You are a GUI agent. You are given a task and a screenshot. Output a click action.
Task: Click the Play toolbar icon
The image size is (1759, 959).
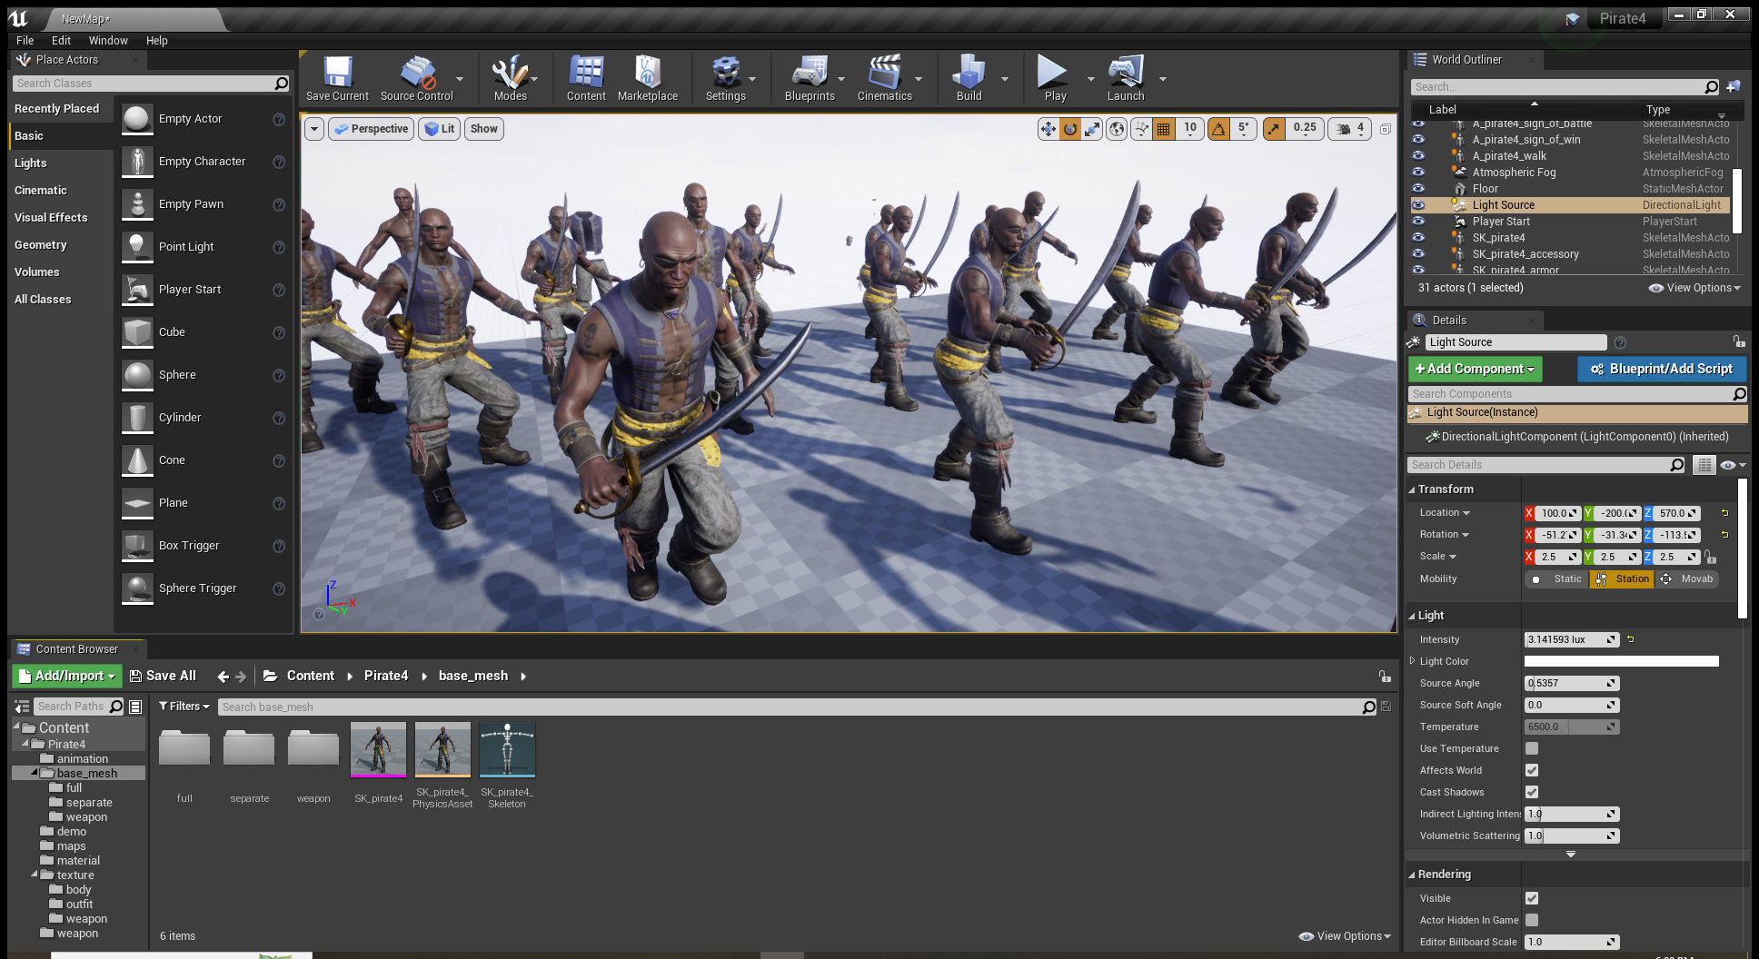click(1055, 78)
